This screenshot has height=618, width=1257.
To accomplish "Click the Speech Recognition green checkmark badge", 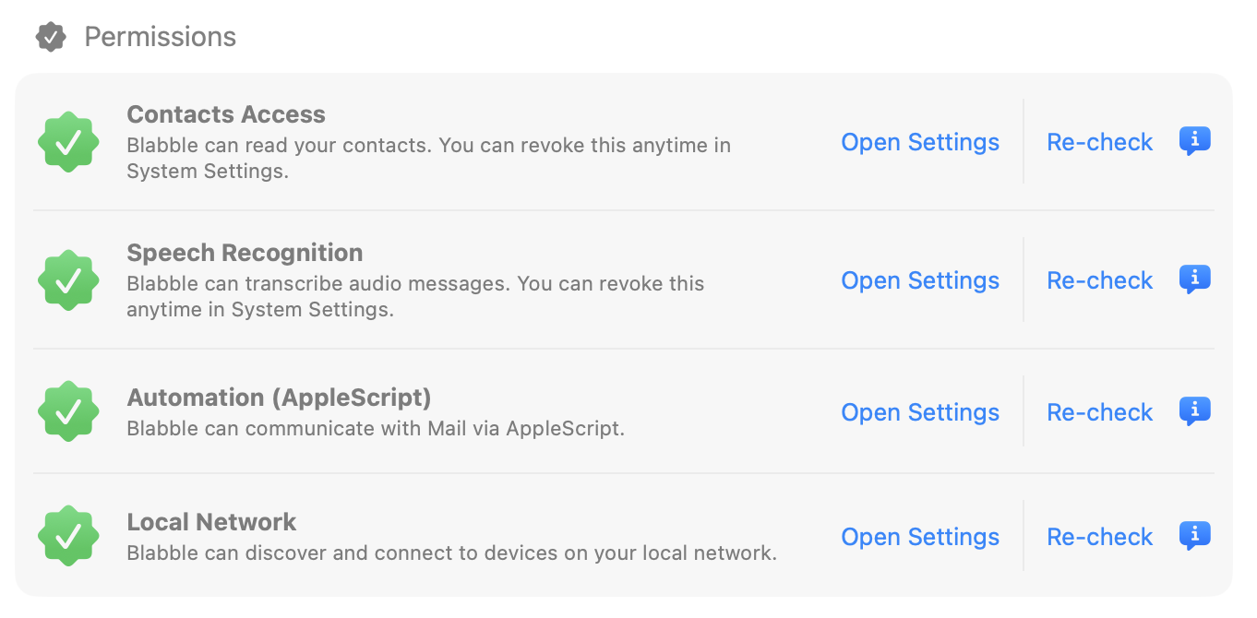I will [68, 279].
